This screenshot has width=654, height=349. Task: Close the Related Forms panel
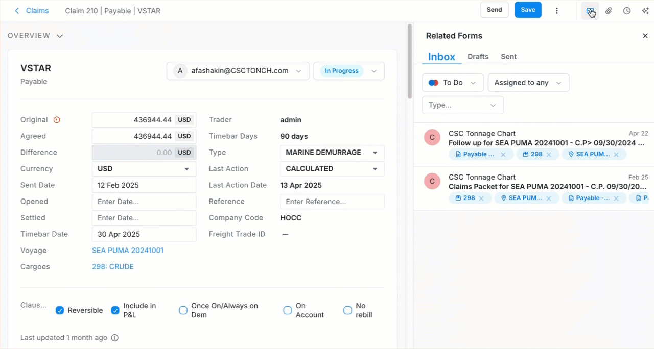point(645,36)
